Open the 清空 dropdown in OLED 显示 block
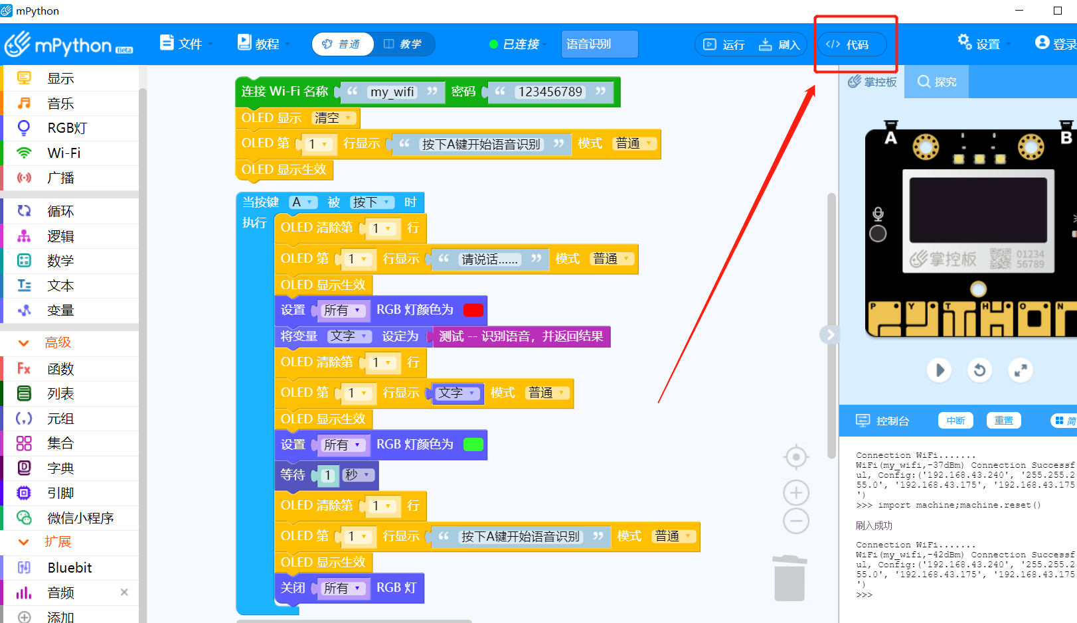The image size is (1077, 623). pos(333,118)
